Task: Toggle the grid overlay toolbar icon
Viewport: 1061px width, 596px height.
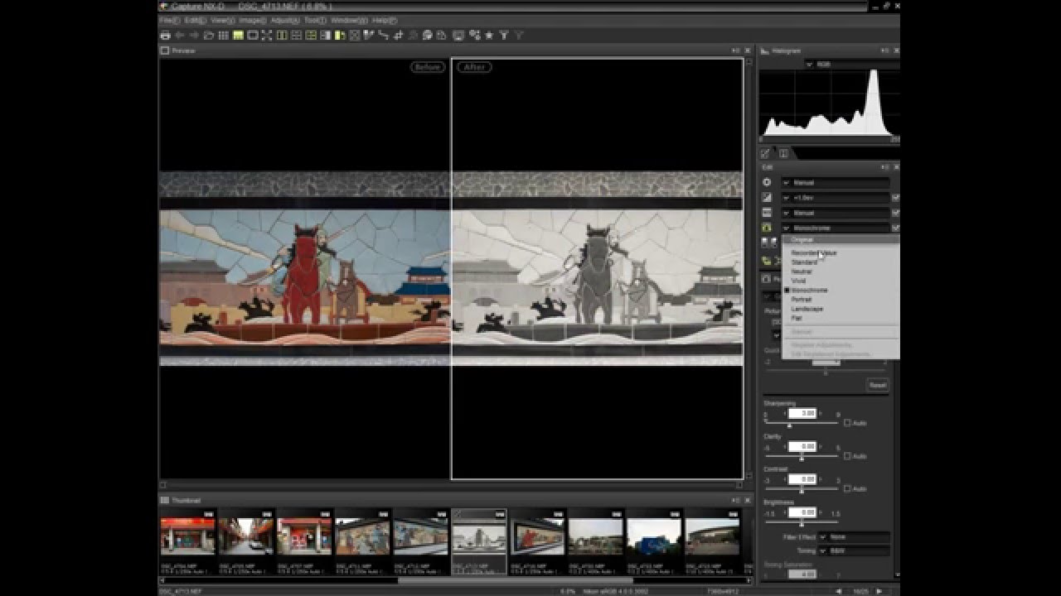Action: point(355,36)
